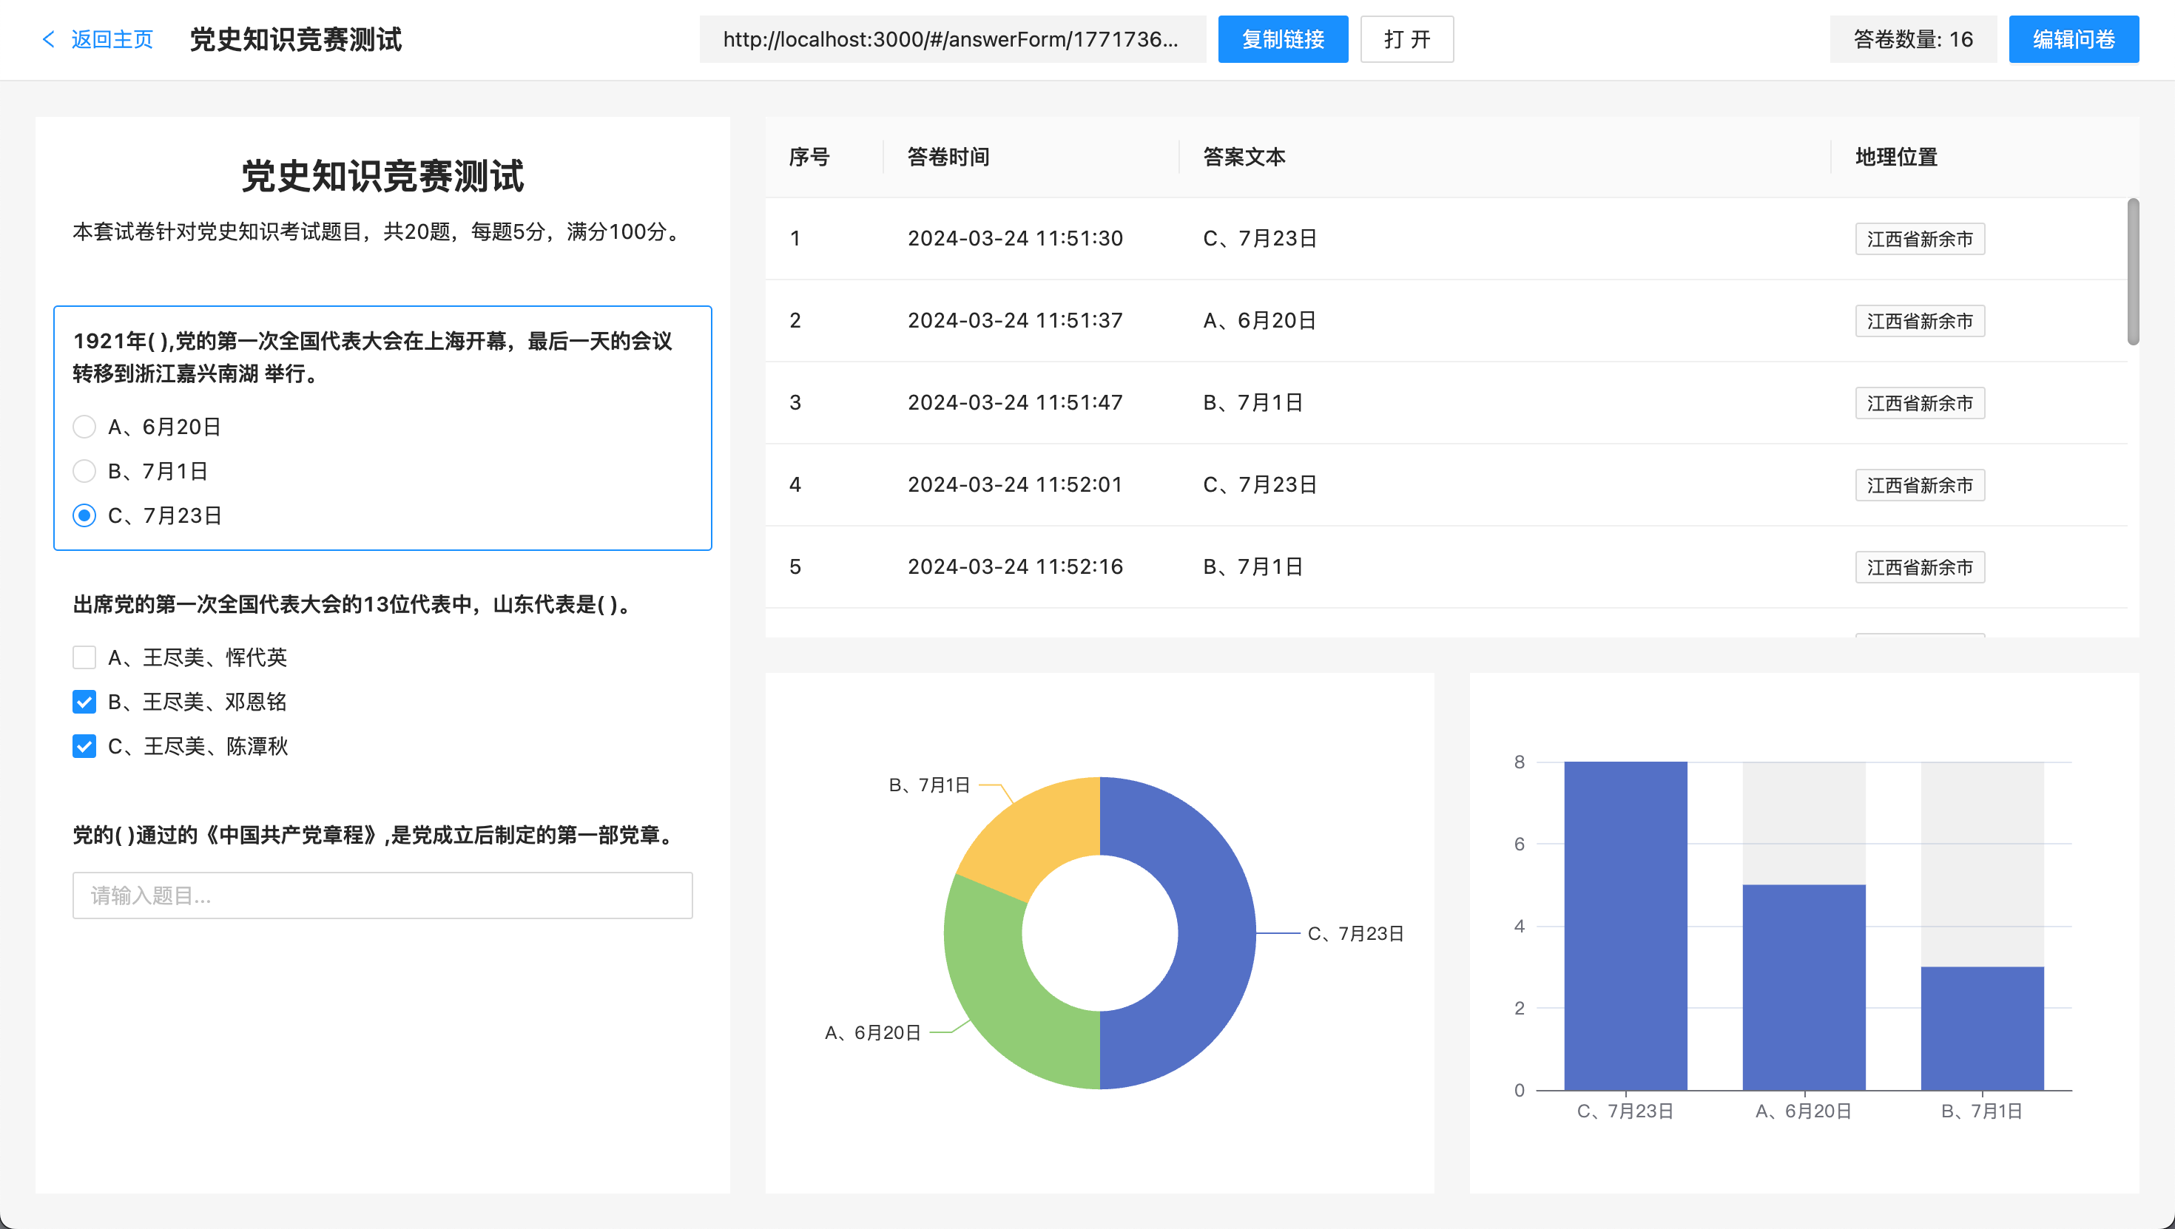The image size is (2175, 1229).
Task: Click the blue C、7月23日 donut slice
Action: (x=1214, y=932)
